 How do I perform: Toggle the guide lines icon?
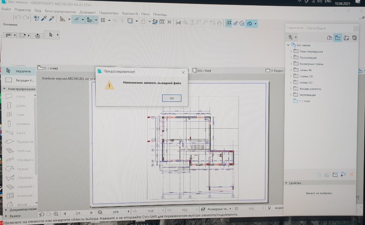[76, 20]
